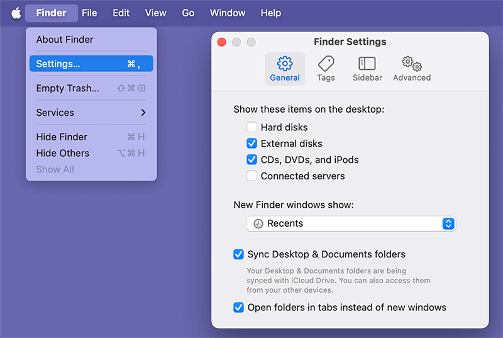Viewport: 503px width, 338px height.
Task: Open the Help menu
Action: 271,13
